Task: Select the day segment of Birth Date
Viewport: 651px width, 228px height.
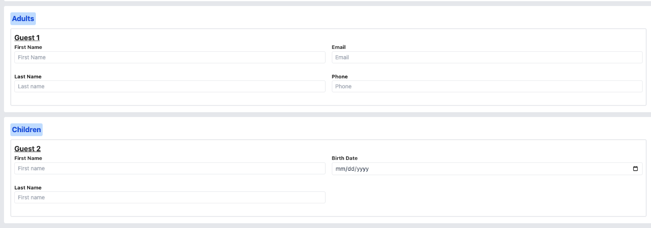Action: [x=351, y=169]
